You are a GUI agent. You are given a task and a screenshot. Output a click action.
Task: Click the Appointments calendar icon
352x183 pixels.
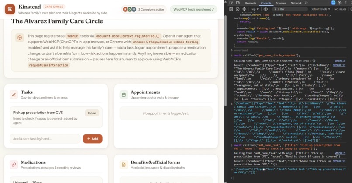[124, 95]
